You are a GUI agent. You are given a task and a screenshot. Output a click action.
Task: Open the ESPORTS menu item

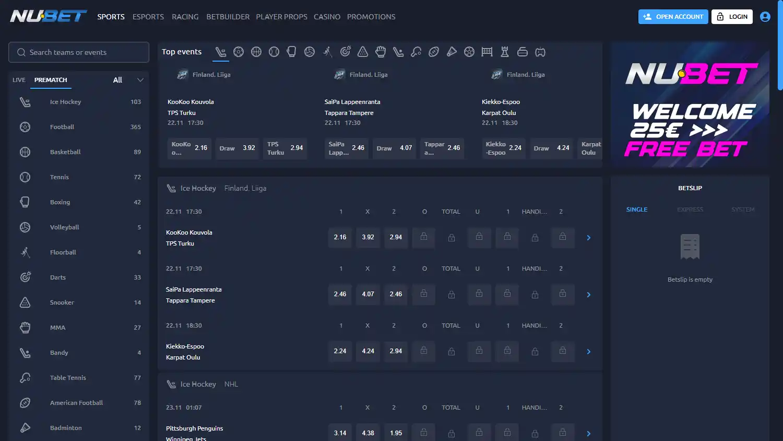(148, 17)
